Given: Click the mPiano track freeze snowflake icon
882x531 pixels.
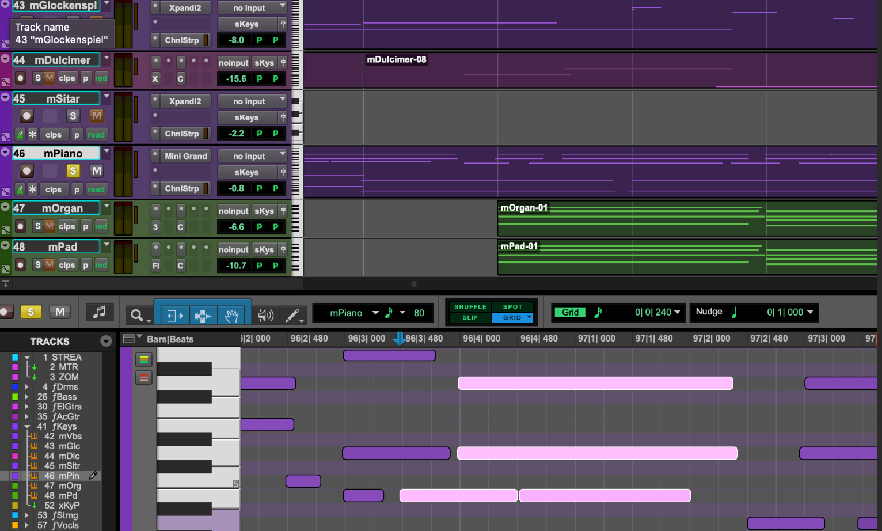Looking at the screenshot, I should (x=32, y=189).
